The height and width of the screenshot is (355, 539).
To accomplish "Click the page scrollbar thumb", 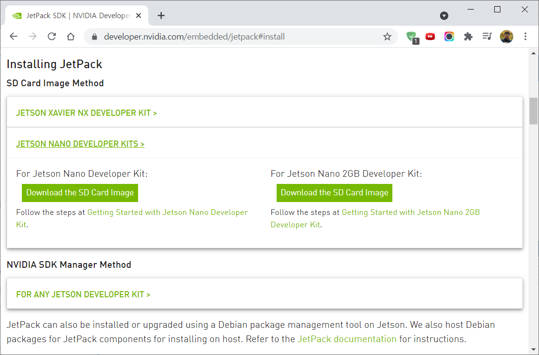I will 533,111.
